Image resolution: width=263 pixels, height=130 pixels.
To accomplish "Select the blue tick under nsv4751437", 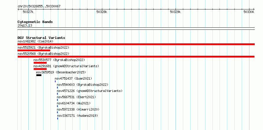I will tap(55, 81).
